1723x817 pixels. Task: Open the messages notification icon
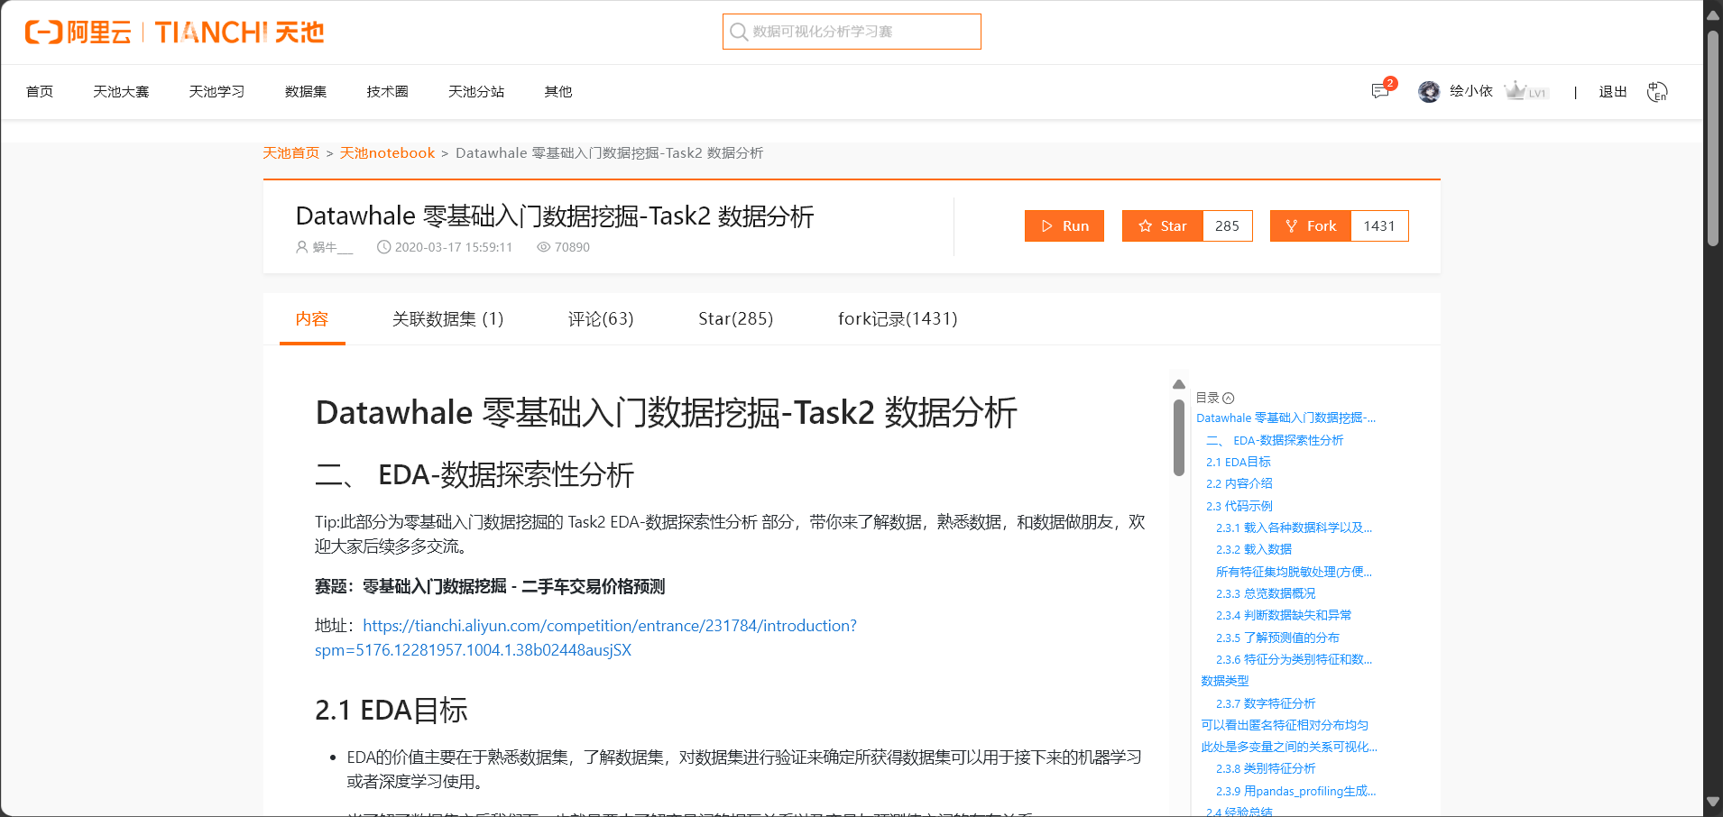pos(1380,91)
